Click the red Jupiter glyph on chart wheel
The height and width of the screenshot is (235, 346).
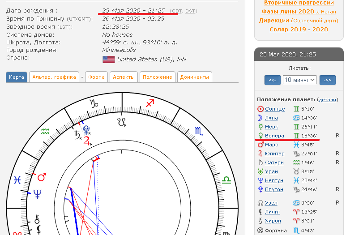(x=87, y=141)
